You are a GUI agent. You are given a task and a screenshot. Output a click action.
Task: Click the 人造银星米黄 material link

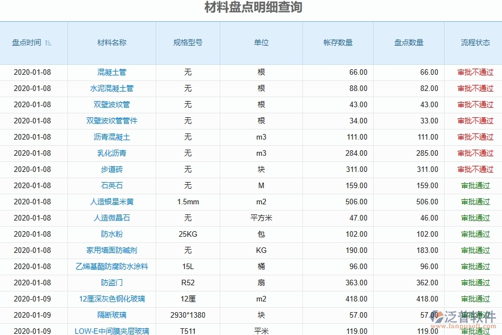[x=110, y=202]
